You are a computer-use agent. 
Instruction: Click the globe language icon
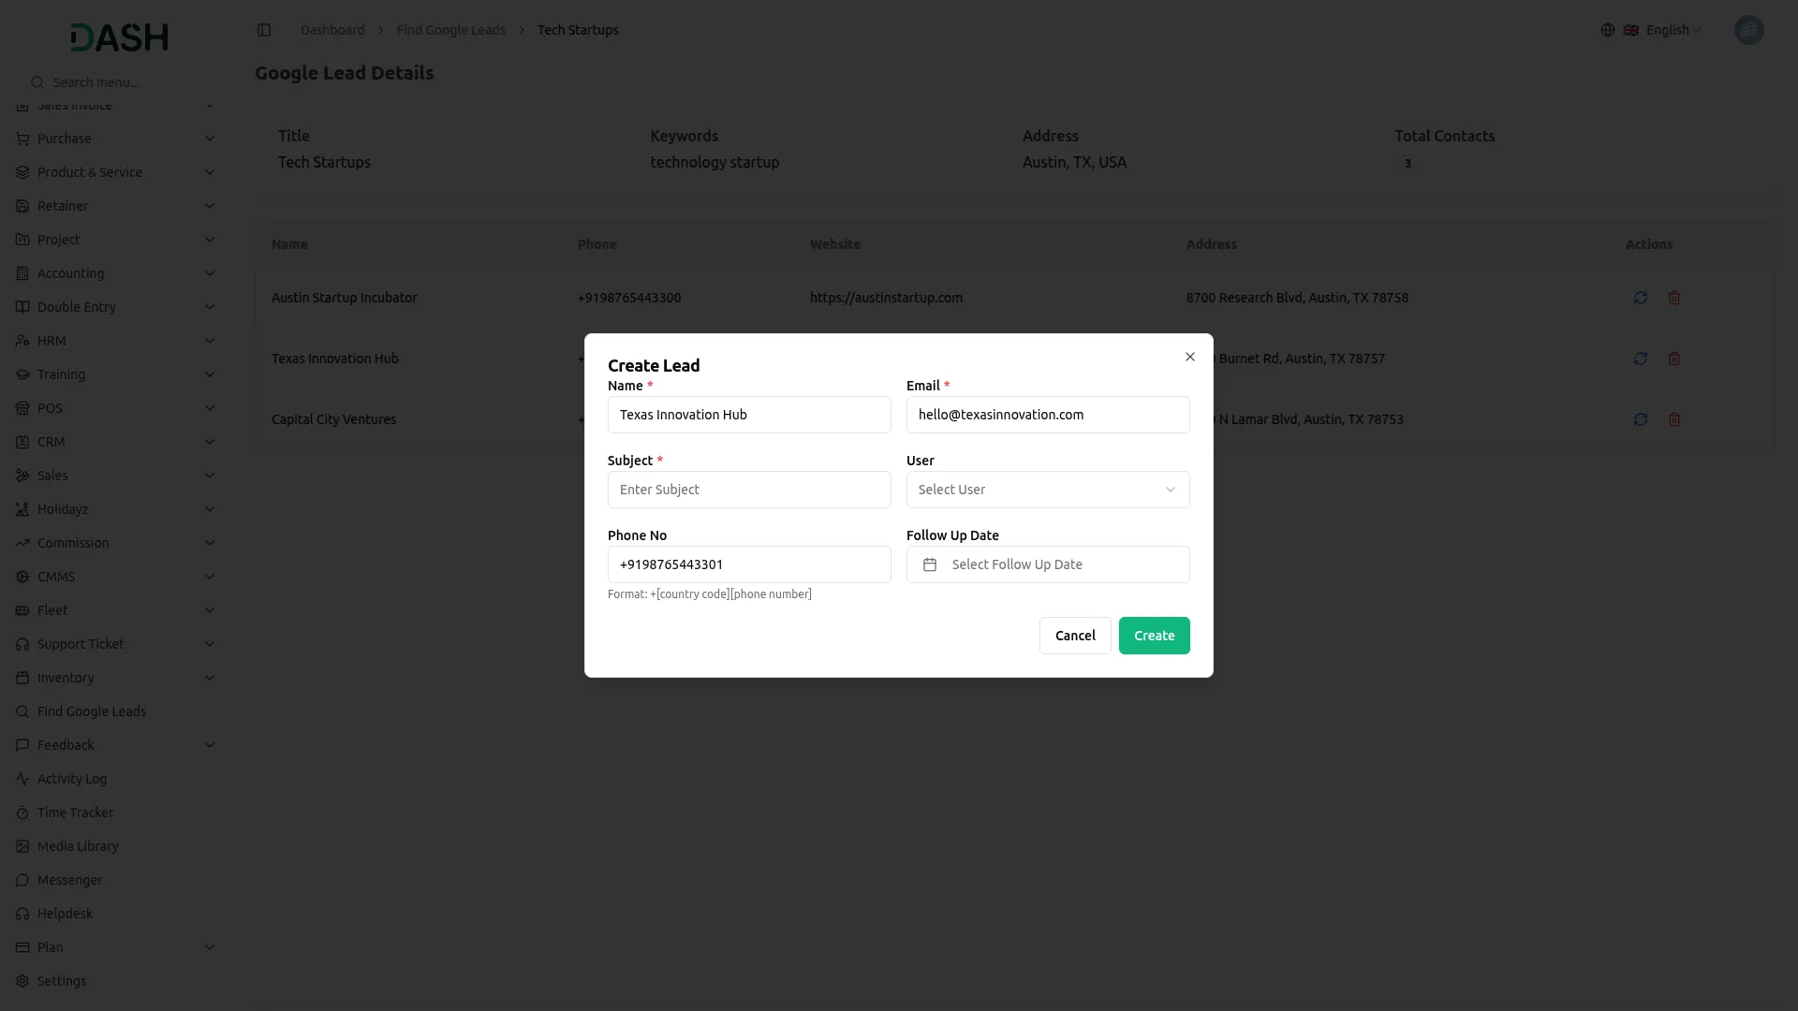[x=1607, y=30]
